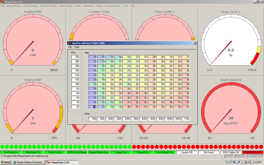Select the 5500 RPM bin field
The width and height of the screenshot is (264, 165).
169,119
